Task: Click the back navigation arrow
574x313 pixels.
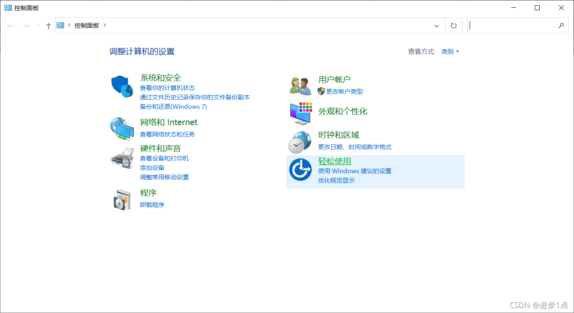Action: tap(10, 26)
